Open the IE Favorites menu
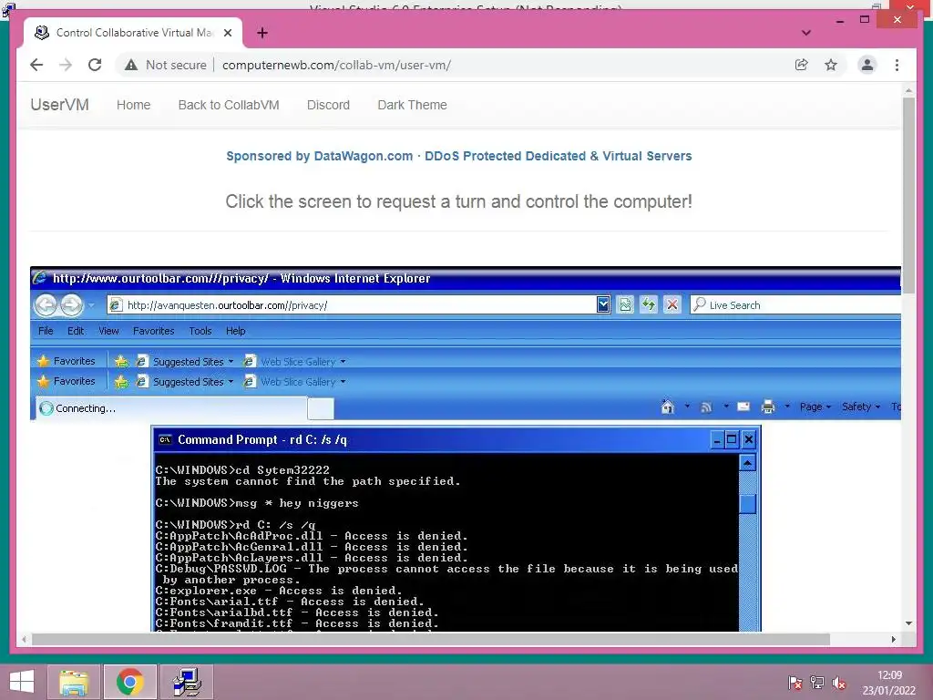Image resolution: width=933 pixels, height=700 pixels. pyautogui.click(x=153, y=331)
